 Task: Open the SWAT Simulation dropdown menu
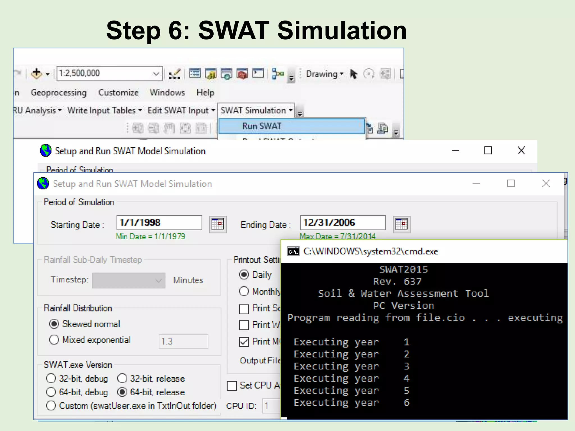click(x=256, y=111)
